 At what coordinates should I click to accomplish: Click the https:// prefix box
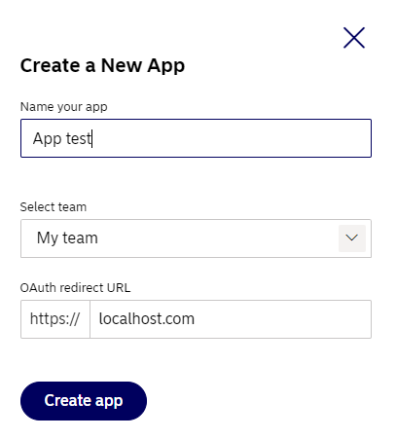coord(55,319)
